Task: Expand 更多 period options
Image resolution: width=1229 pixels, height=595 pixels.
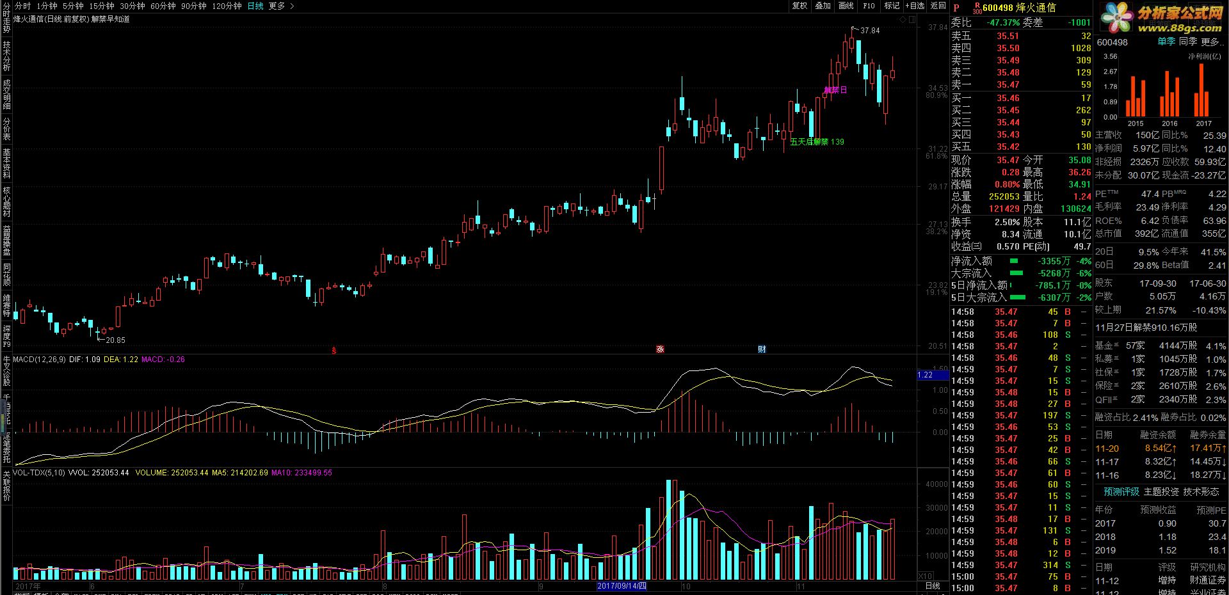Action: click(x=281, y=6)
